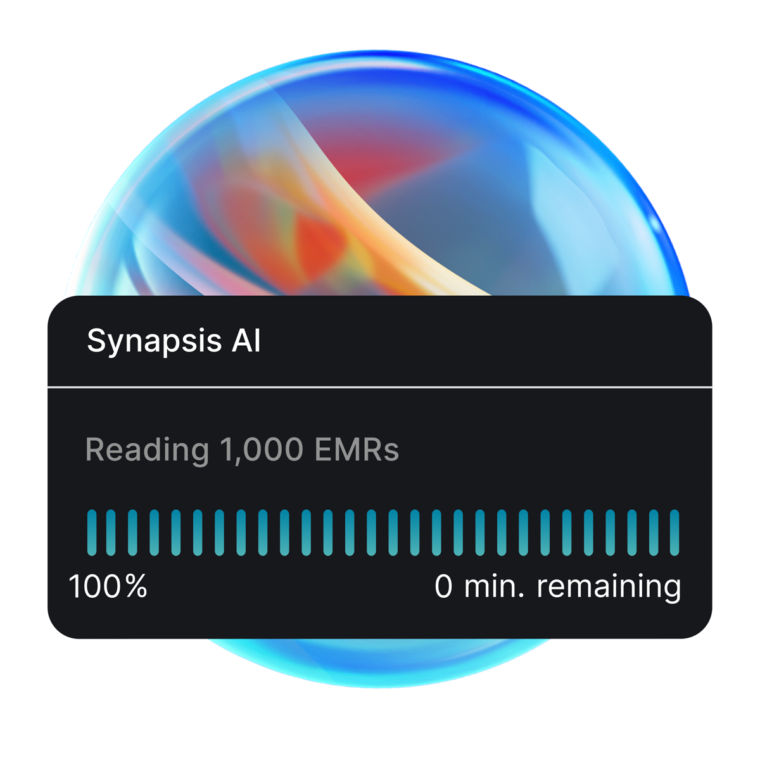Image resolution: width=760 pixels, height=760 pixels.
Task: Click the word EMRs in the status
Action: pos(357,450)
